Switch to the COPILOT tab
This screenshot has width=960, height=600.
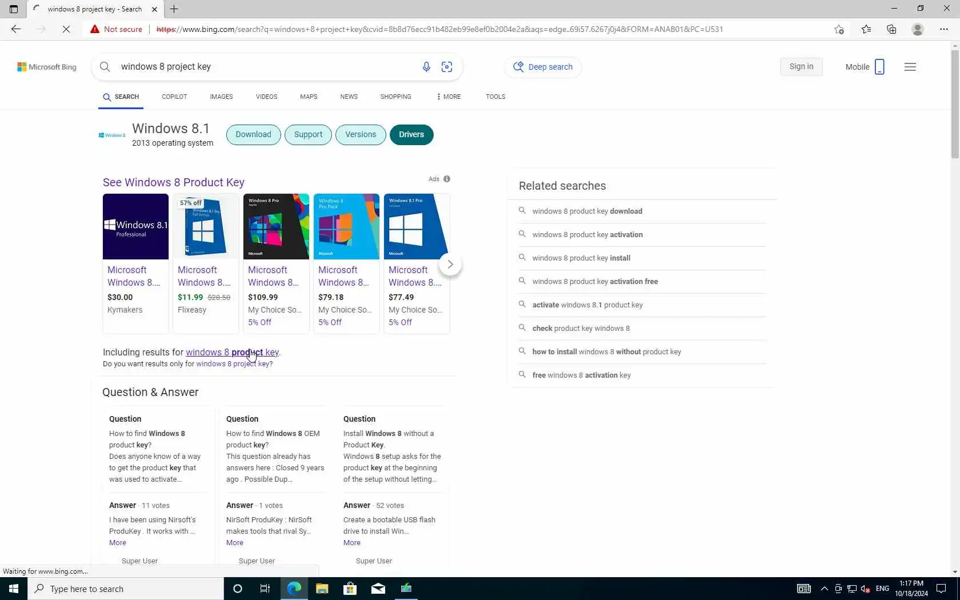tap(174, 97)
